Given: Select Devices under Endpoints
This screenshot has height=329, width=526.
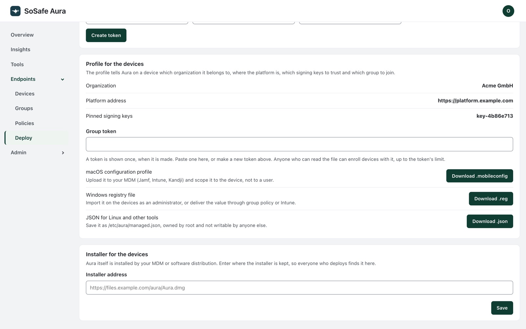Looking at the screenshot, I should [x=25, y=94].
